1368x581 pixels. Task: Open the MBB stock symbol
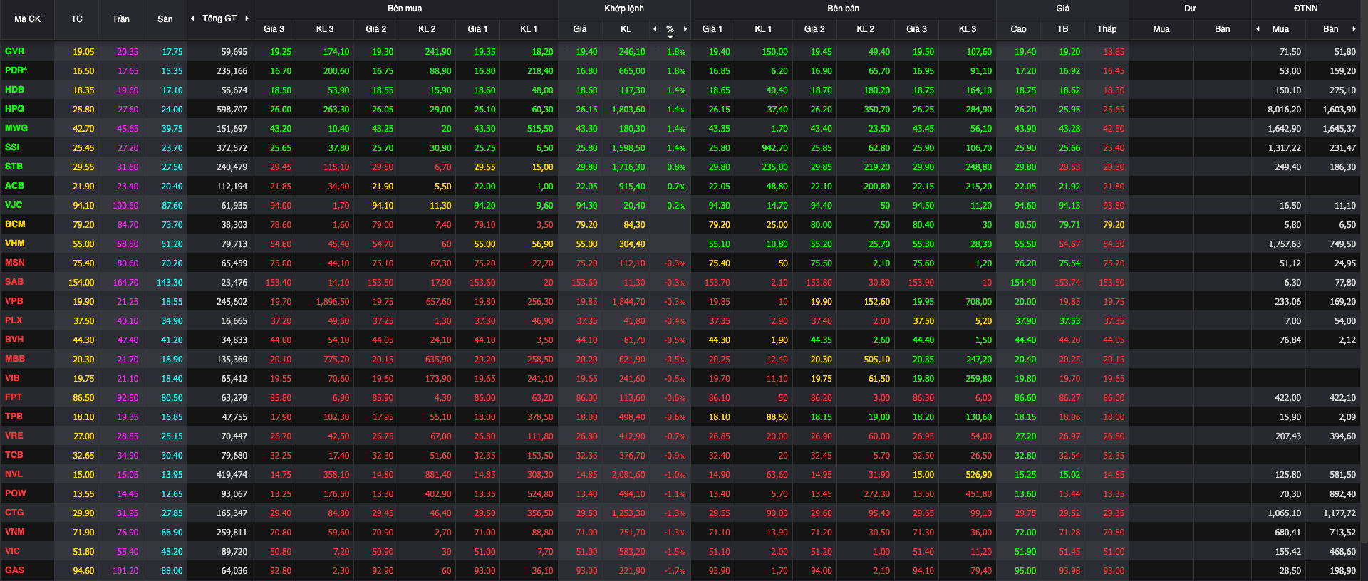(x=15, y=359)
